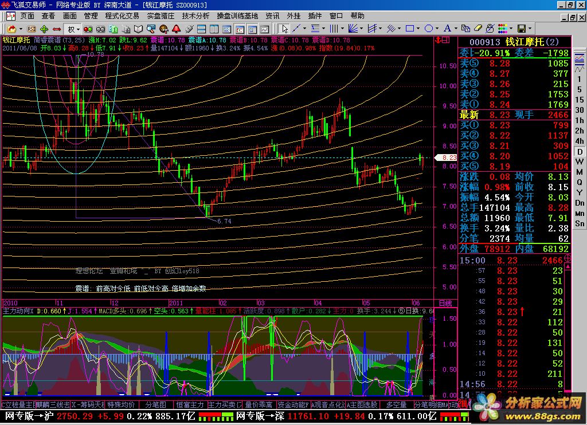Image resolution: width=587 pixels, height=425 pixels.
Task: Select the D daily period button
Action: [x=580, y=152]
